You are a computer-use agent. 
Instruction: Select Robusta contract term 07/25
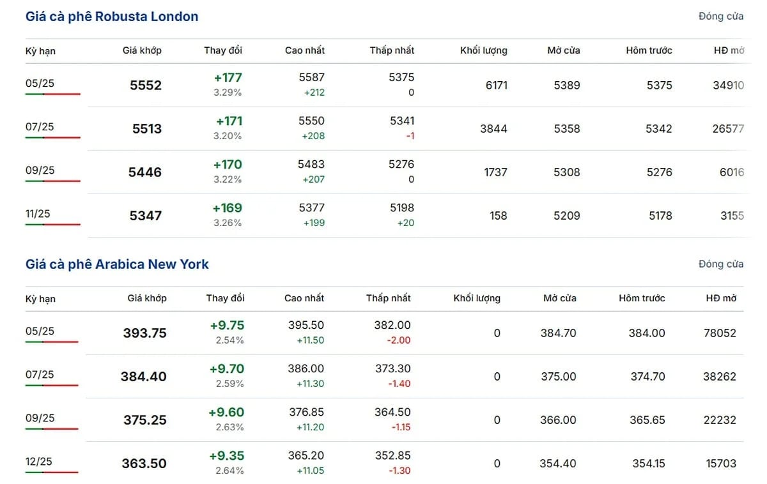point(40,127)
